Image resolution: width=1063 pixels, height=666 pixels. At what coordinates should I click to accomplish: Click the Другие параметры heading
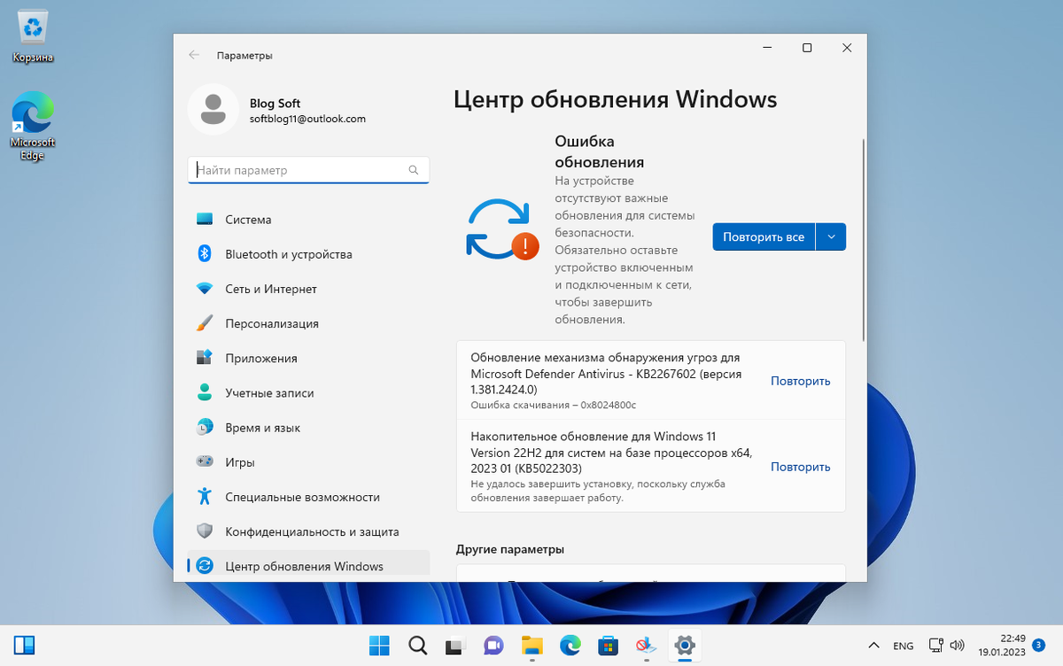[510, 549]
